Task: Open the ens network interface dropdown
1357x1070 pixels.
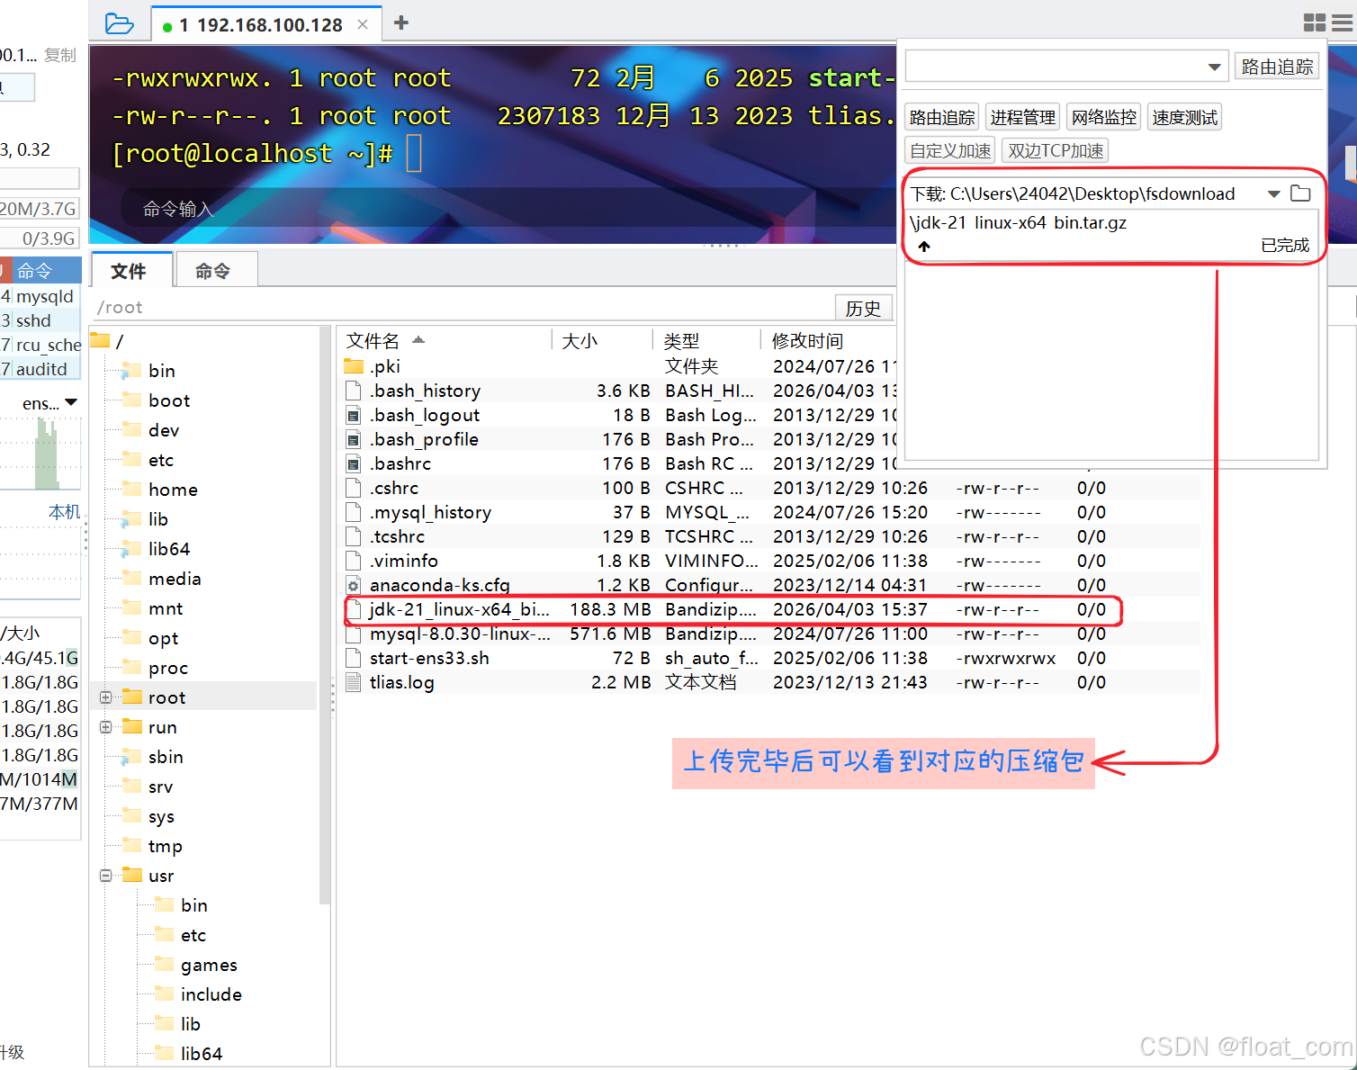Action: (x=71, y=403)
